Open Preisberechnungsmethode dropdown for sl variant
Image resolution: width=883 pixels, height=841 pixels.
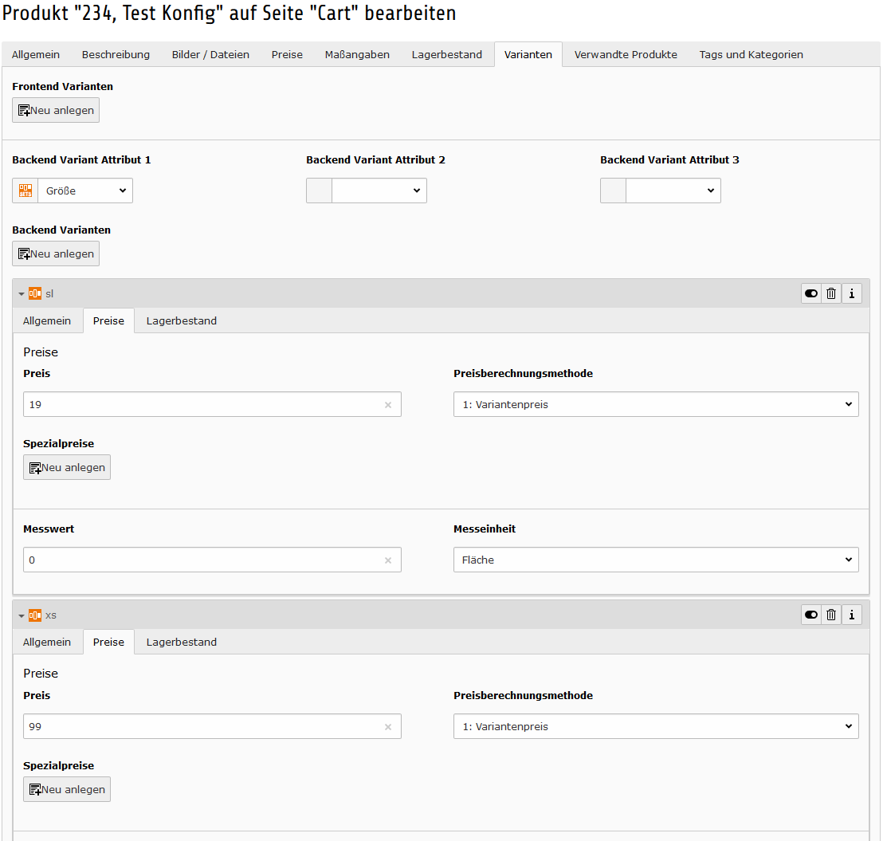[x=656, y=404]
